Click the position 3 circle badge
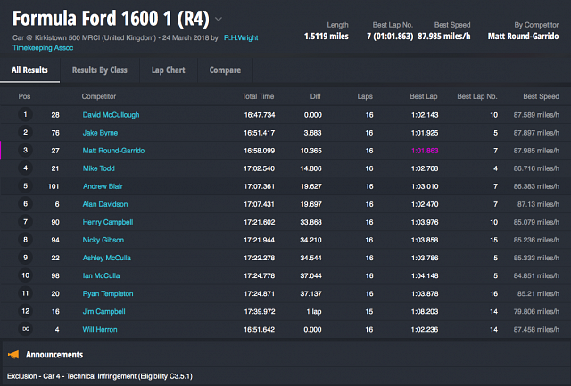The width and height of the screenshot is (571, 386). pos(25,151)
